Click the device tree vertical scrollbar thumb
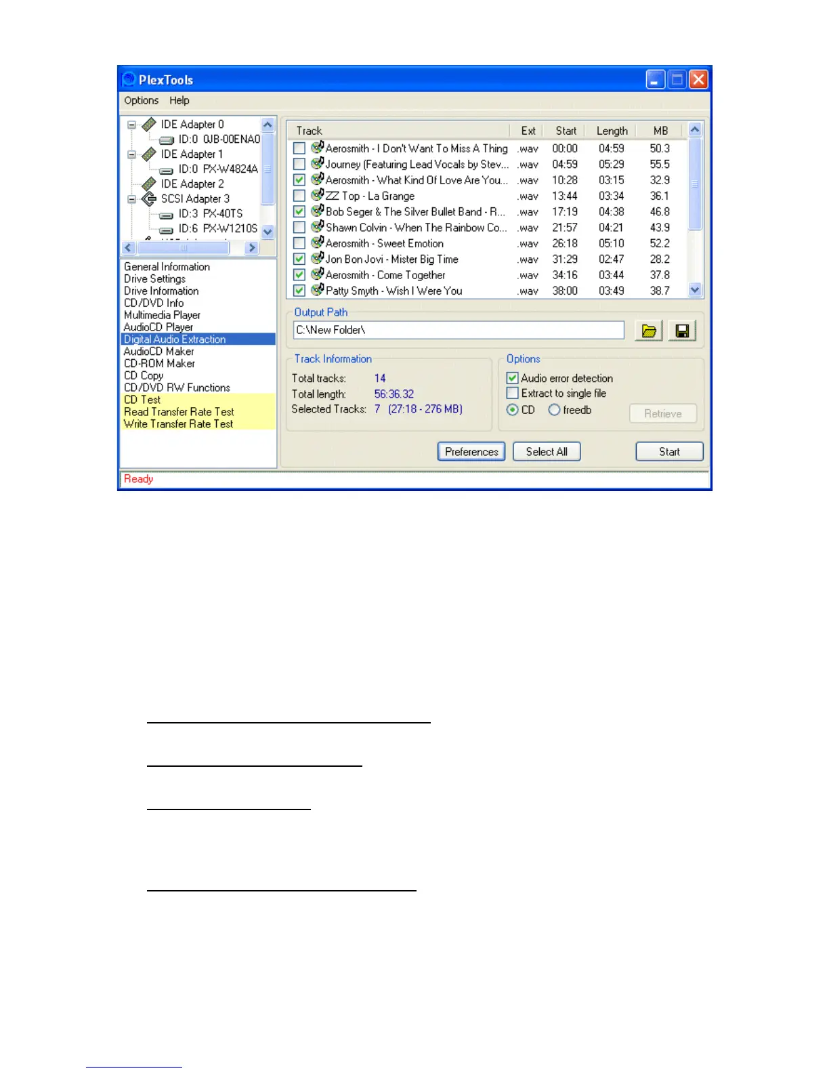The image size is (829, 1073). point(268,169)
